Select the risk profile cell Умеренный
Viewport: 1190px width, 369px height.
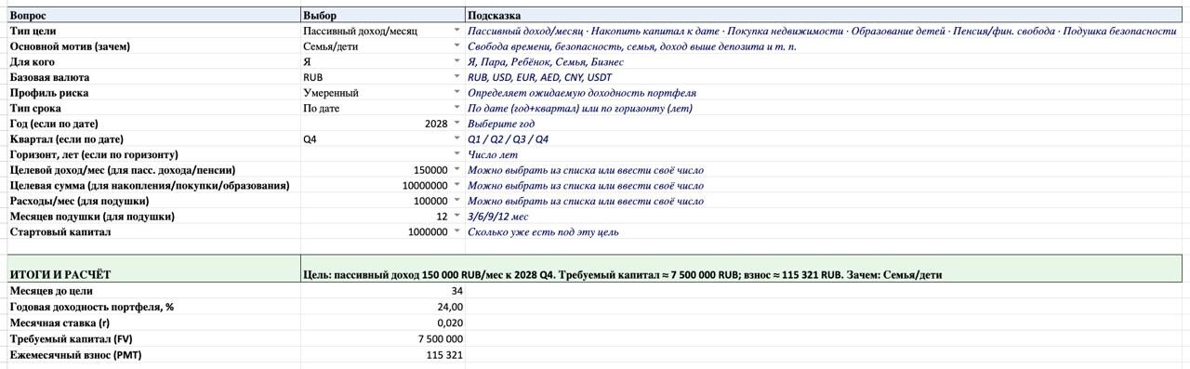click(382, 93)
